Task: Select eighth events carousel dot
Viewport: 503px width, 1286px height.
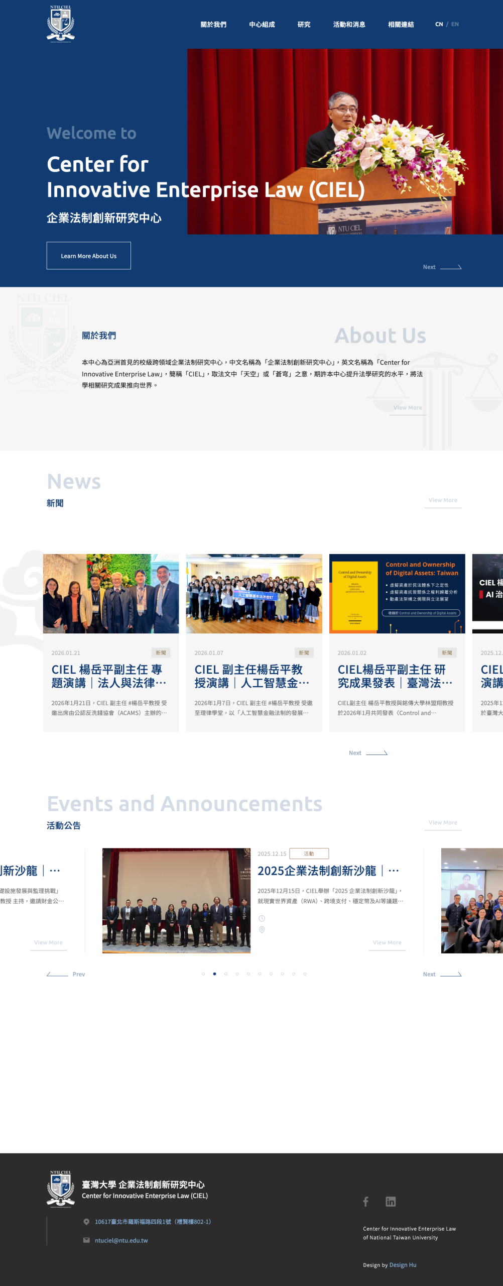Action: point(282,974)
